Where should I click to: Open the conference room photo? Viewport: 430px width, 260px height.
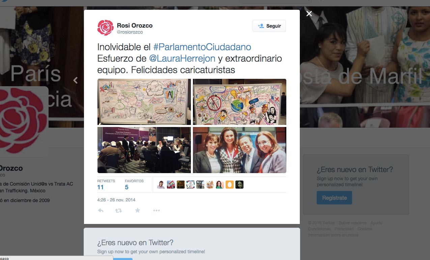click(144, 150)
